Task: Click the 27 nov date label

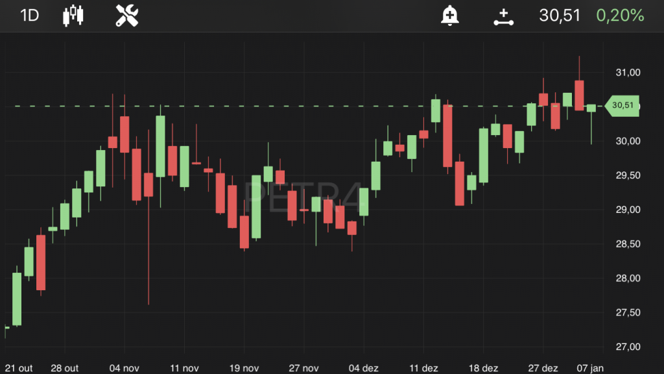Action: coord(303,368)
